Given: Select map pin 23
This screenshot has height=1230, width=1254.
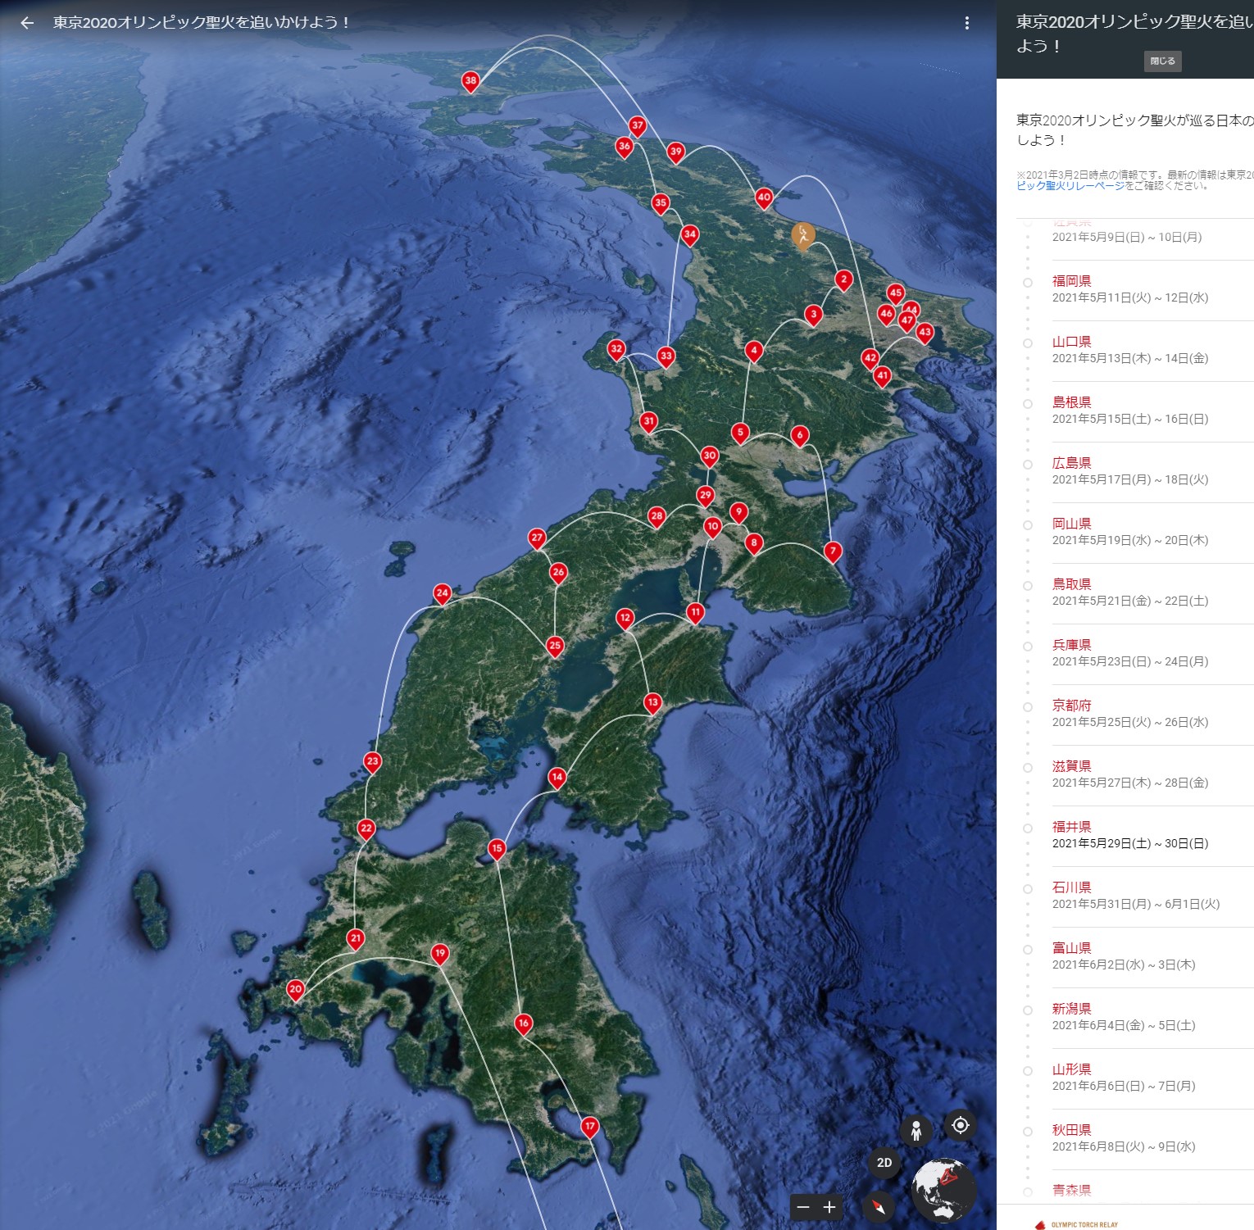Looking at the screenshot, I should (372, 762).
